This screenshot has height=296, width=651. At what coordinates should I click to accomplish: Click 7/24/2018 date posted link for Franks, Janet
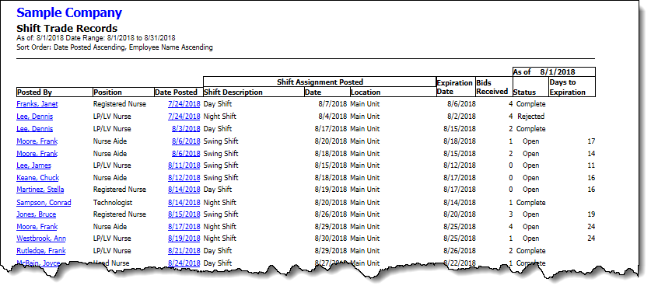tap(184, 104)
